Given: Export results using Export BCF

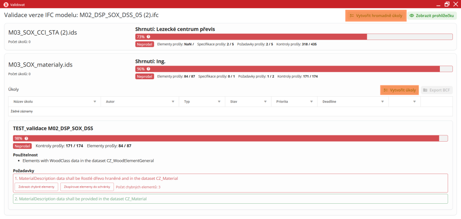Looking at the screenshot, I should (x=436, y=90).
